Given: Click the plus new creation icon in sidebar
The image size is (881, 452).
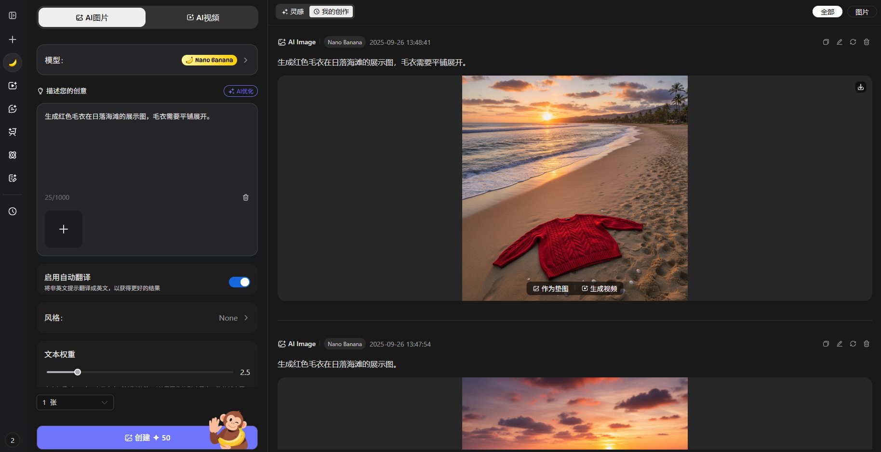Looking at the screenshot, I should click(13, 39).
